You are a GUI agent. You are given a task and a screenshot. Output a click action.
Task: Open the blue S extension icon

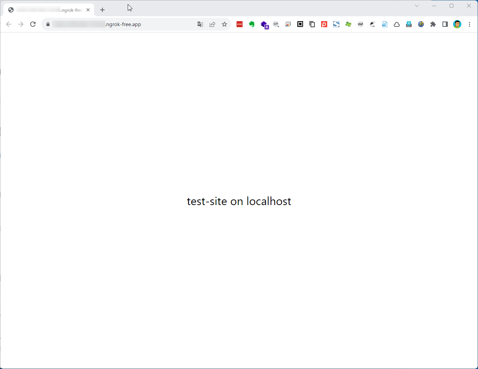[x=336, y=24]
